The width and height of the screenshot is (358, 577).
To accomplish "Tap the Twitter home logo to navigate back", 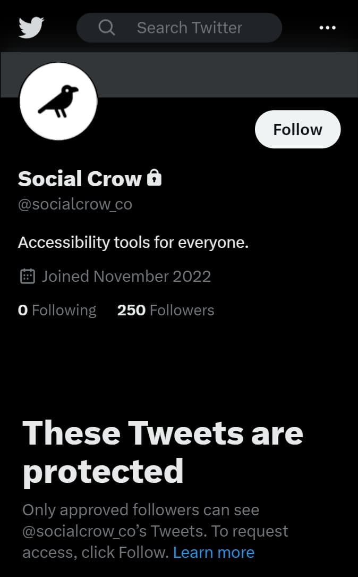I will 30,27.
